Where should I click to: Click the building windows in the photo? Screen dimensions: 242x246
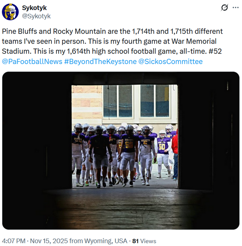(136, 101)
